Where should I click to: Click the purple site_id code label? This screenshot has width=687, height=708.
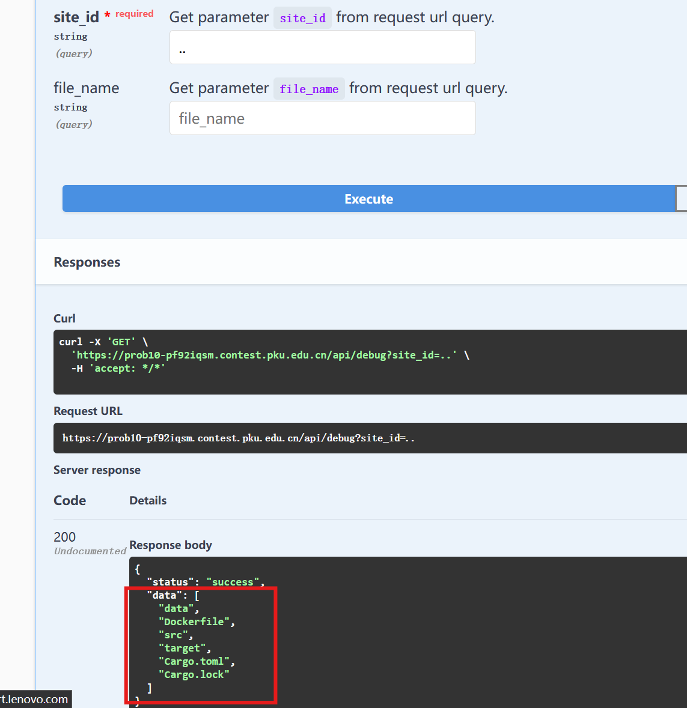[x=302, y=18]
